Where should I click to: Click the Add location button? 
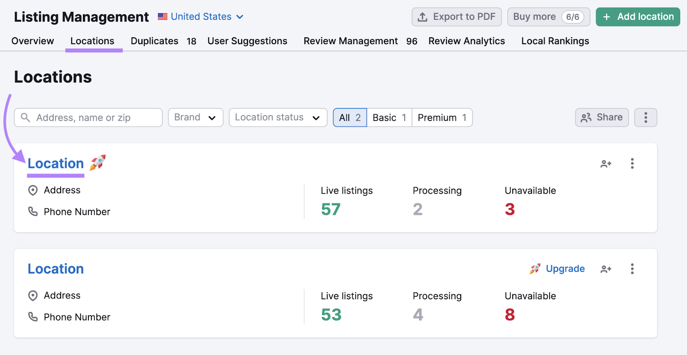point(638,17)
